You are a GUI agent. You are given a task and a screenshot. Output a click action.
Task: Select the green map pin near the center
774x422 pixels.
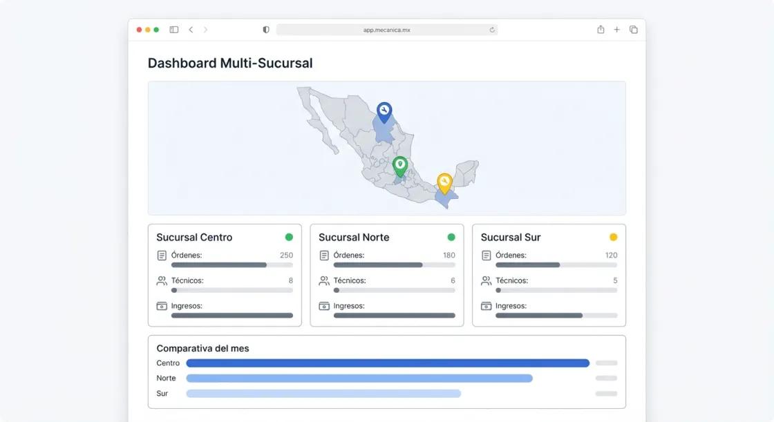coord(399,165)
